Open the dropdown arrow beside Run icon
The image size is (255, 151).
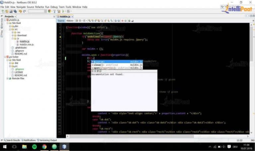tap(65, 11)
